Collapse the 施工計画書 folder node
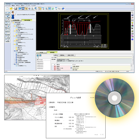 [14, 36]
